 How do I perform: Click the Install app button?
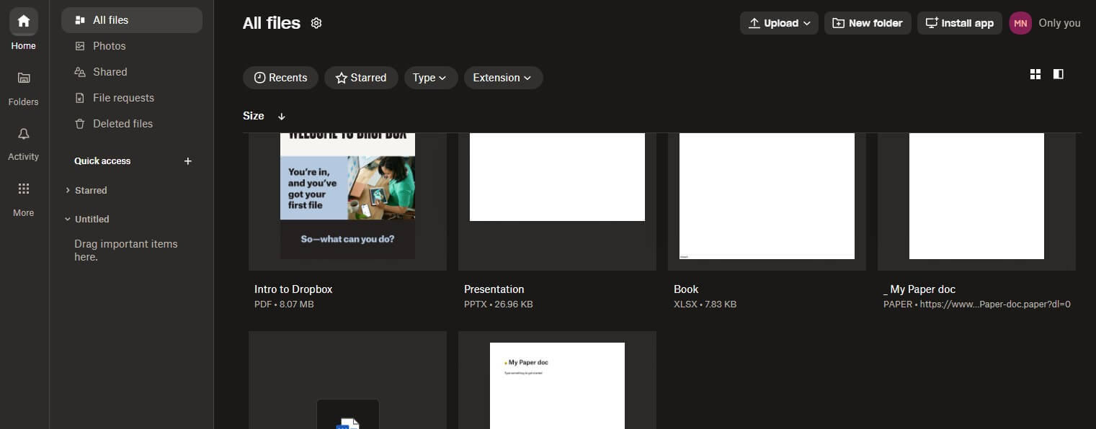pyautogui.click(x=959, y=23)
